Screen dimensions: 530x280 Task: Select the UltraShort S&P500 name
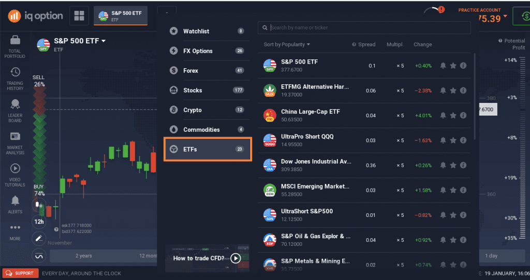(x=307, y=211)
